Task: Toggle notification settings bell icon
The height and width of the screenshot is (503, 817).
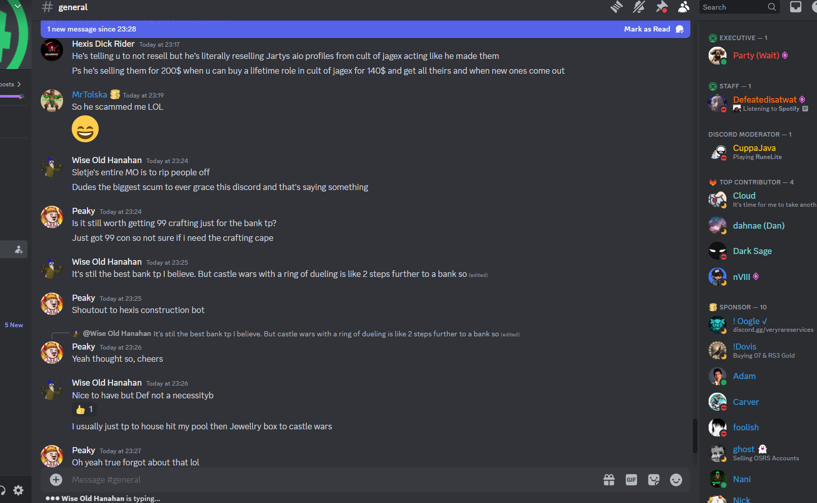Action: click(x=639, y=7)
